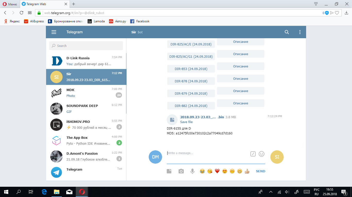Click DIR-825/AC/E (24.09.2018) button
The height and width of the screenshot is (197, 352).
(191, 44)
